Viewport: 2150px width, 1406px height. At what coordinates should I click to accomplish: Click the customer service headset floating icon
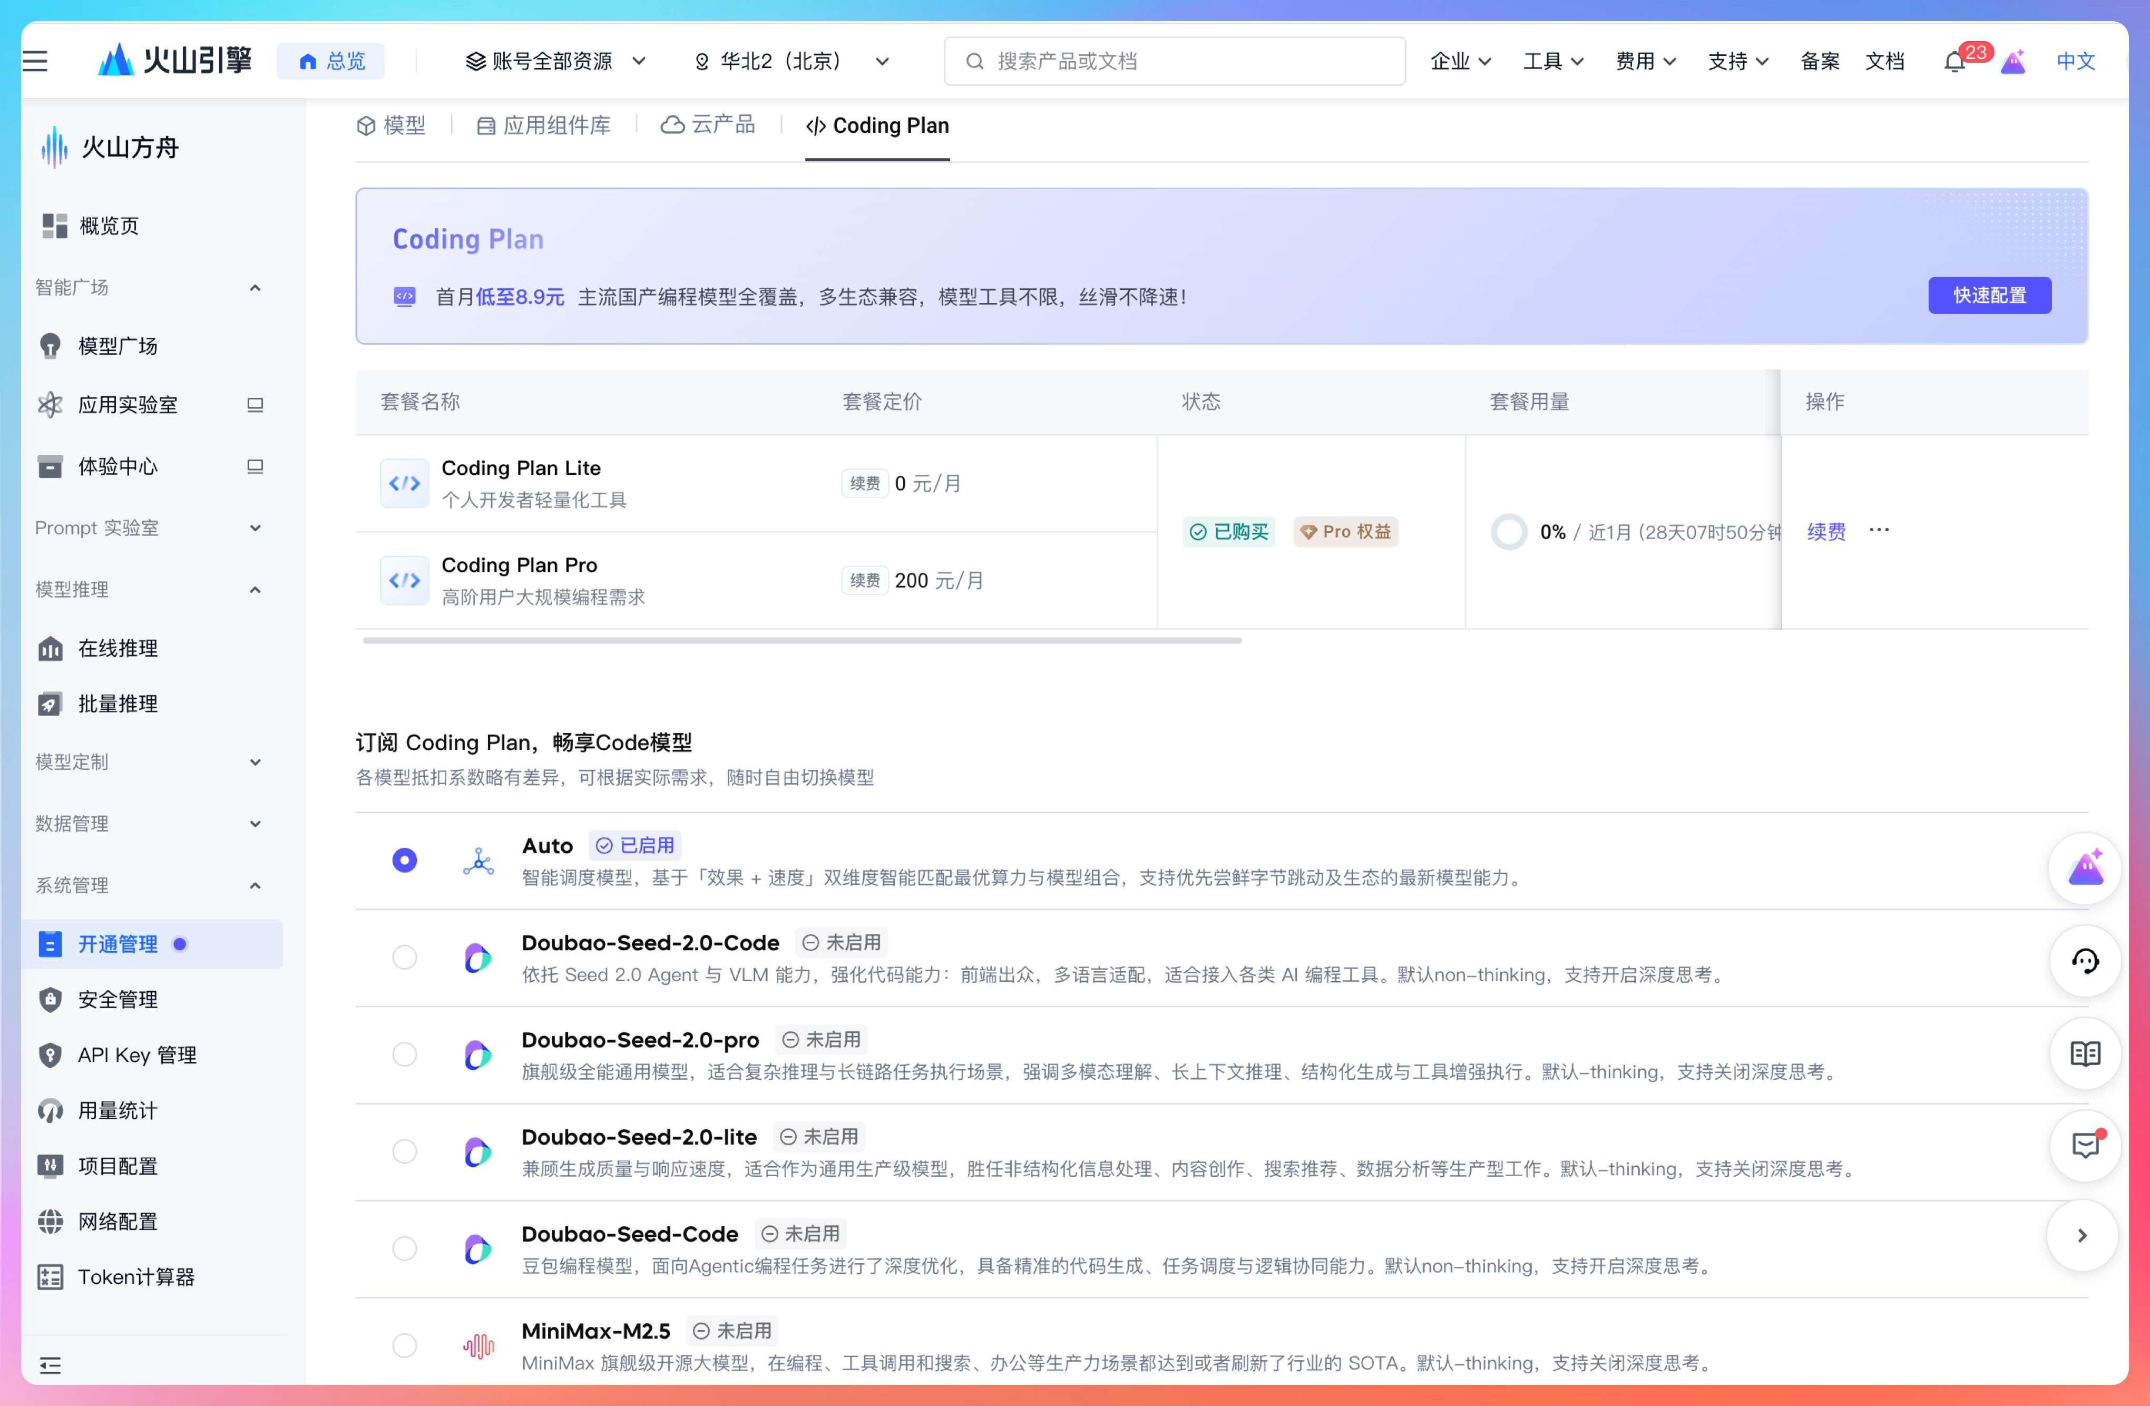coord(2084,961)
